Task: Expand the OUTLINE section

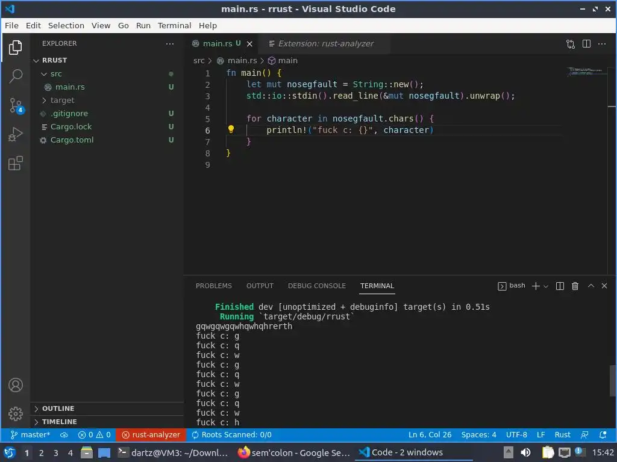Action: pos(107,408)
